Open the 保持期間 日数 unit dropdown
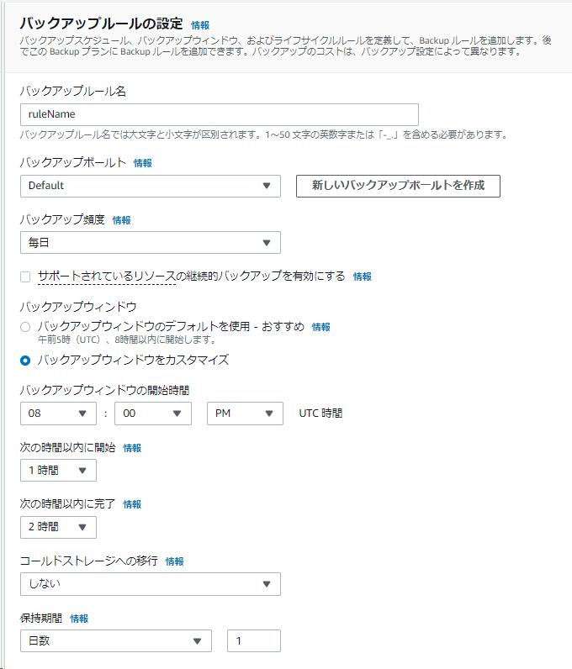 [115, 641]
